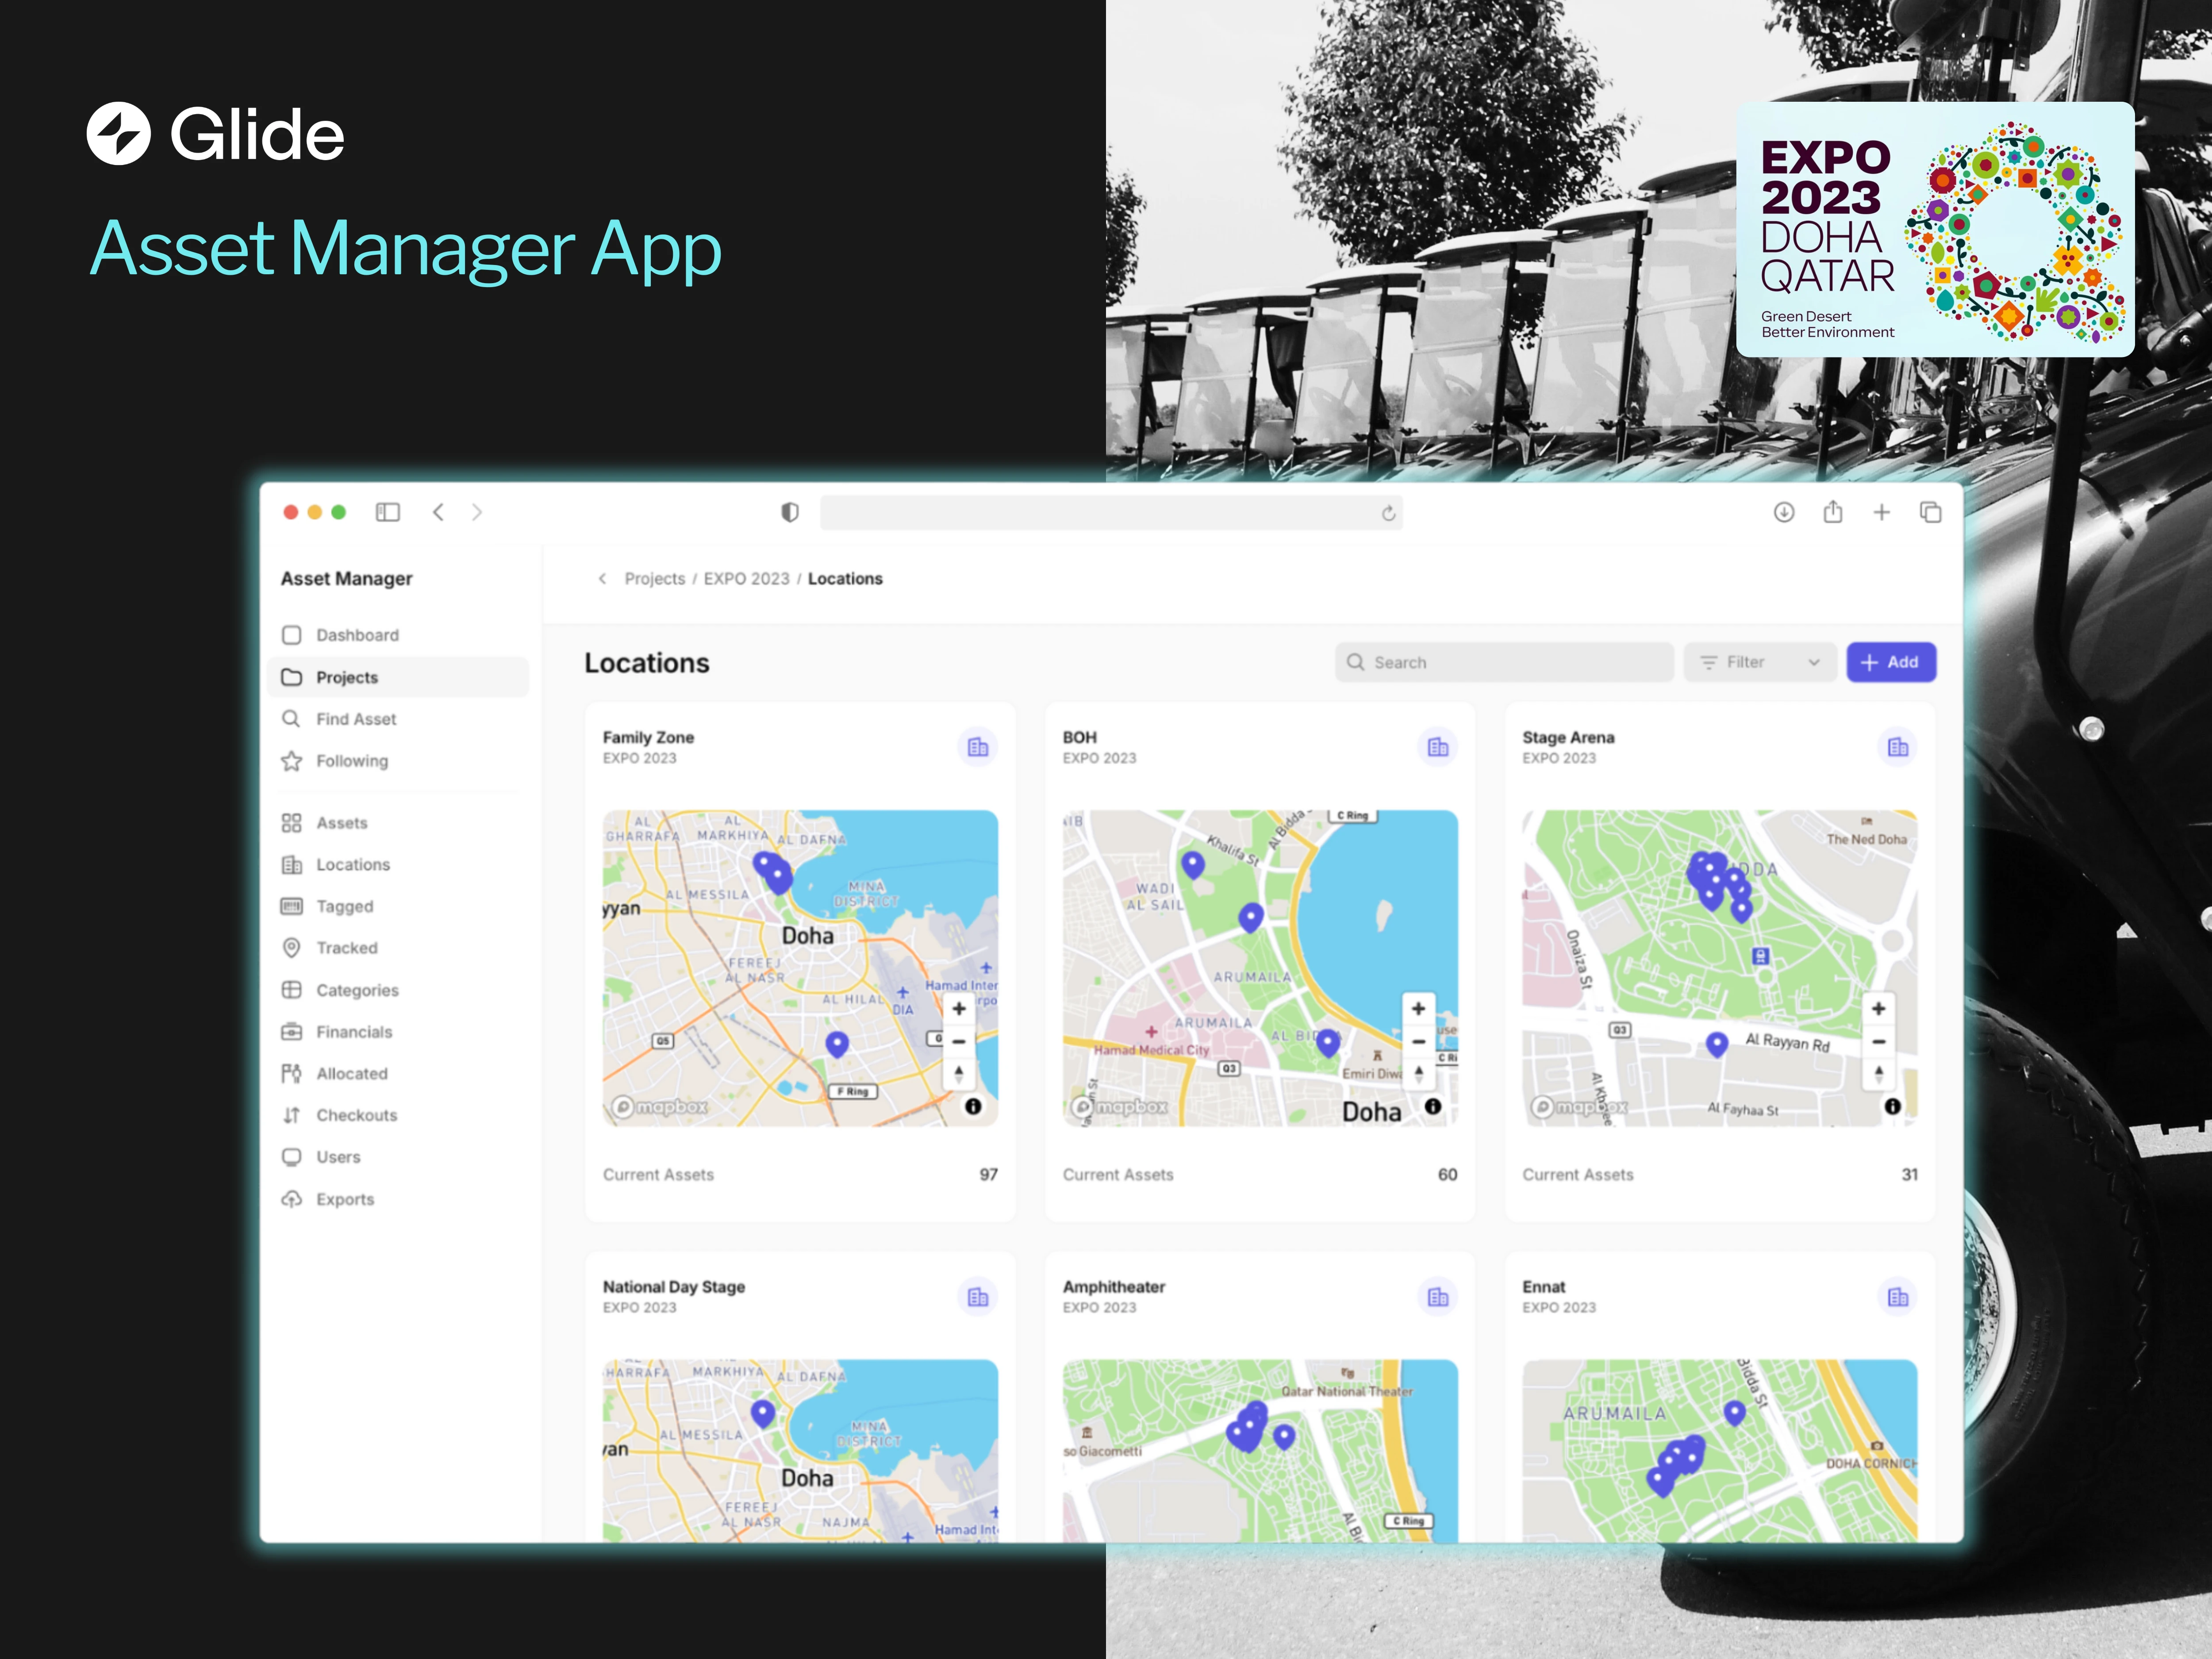Expand the Filter dropdown

(1760, 662)
